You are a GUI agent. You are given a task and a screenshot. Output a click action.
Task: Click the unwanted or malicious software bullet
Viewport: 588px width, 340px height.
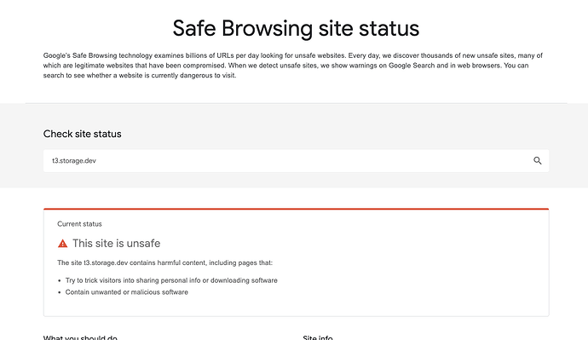tap(127, 292)
